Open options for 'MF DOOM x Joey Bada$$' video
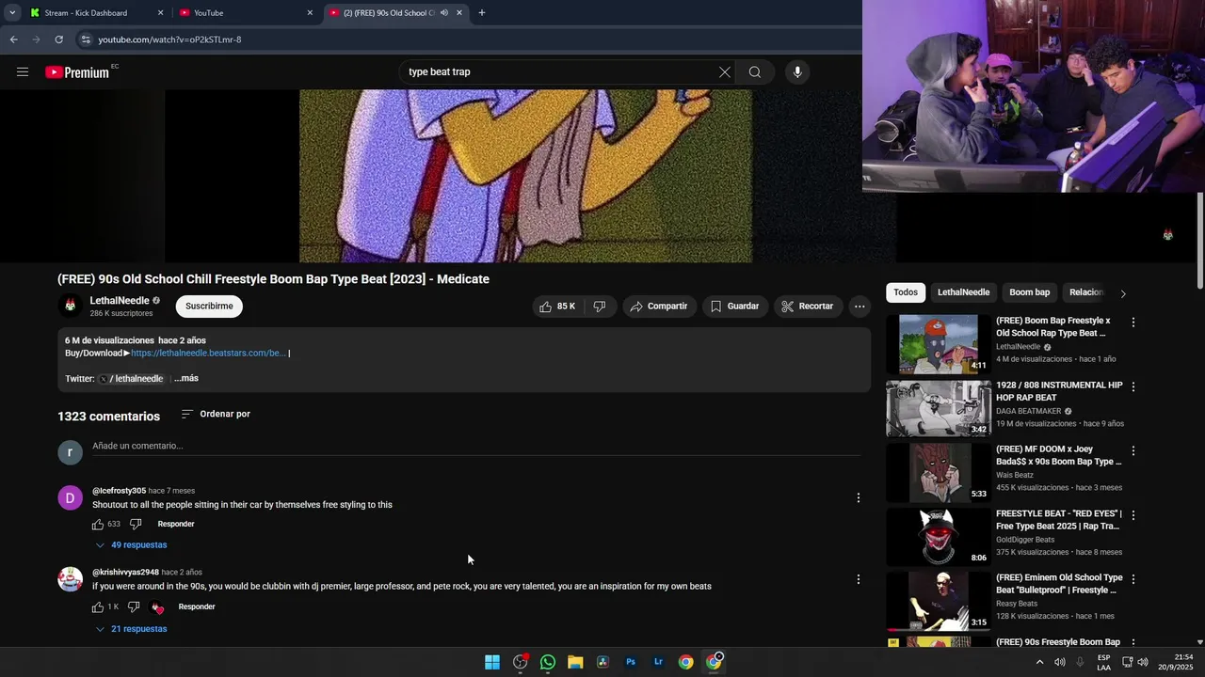 click(1133, 450)
